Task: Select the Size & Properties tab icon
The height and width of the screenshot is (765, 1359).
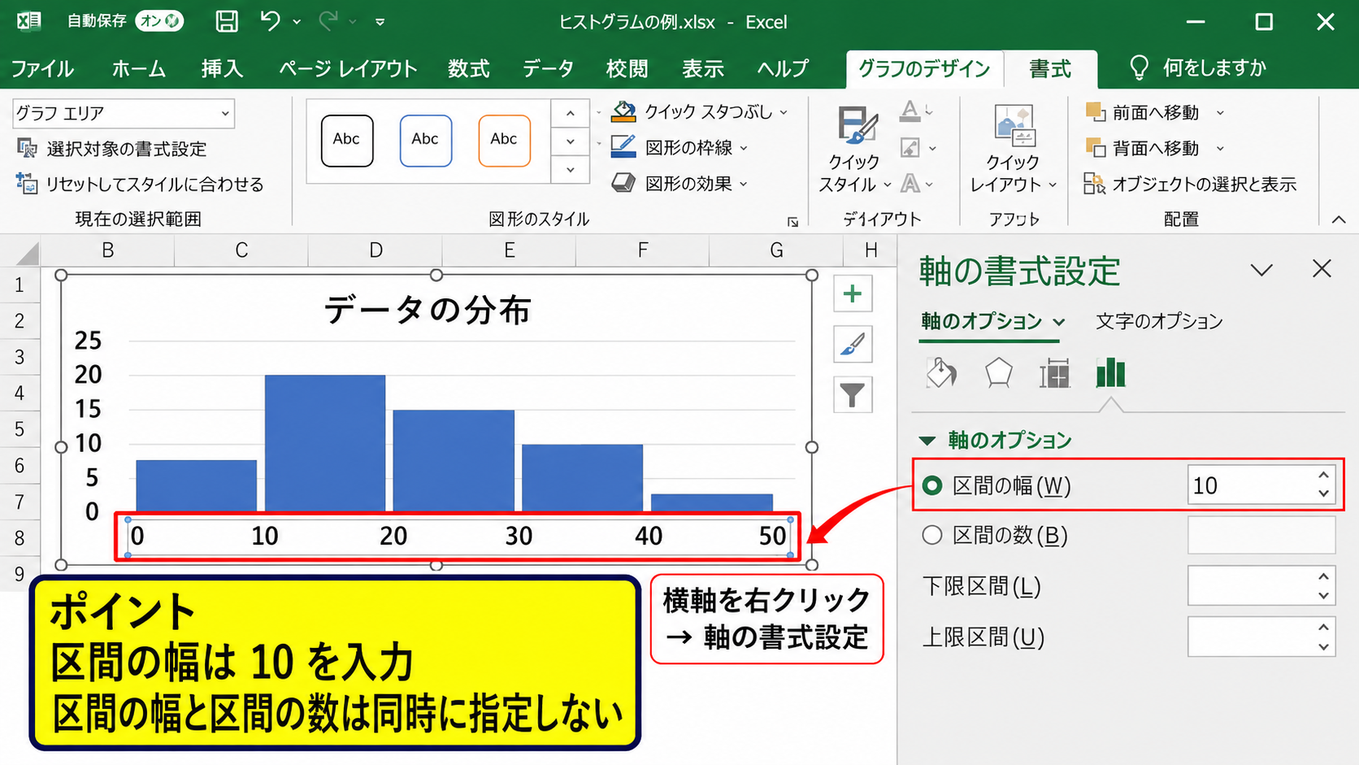Action: (1054, 373)
